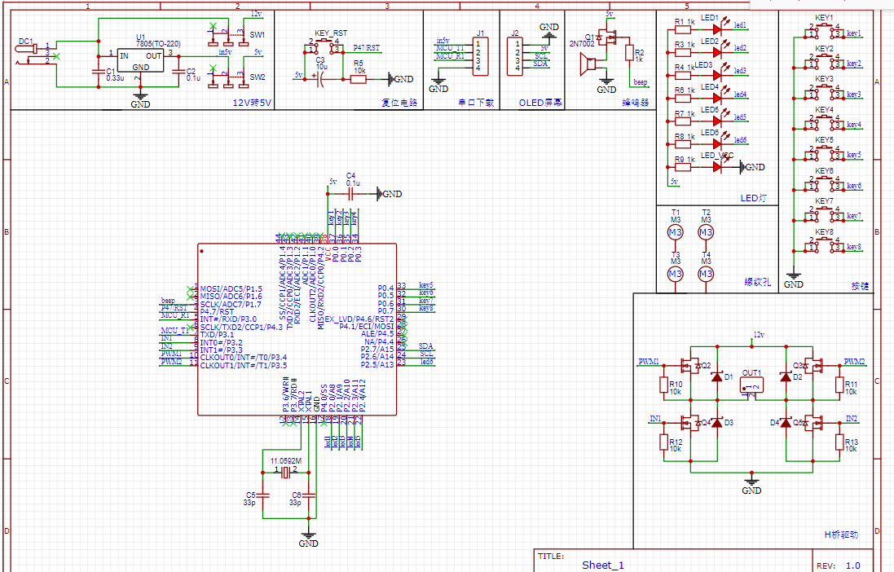Pick the KEY_RST push button symbol
Image resolution: width=894 pixels, height=572 pixels.
pos(324,46)
